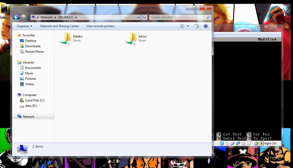Select the lukius shared folder
This screenshot has width=293, height=168.
(136, 38)
